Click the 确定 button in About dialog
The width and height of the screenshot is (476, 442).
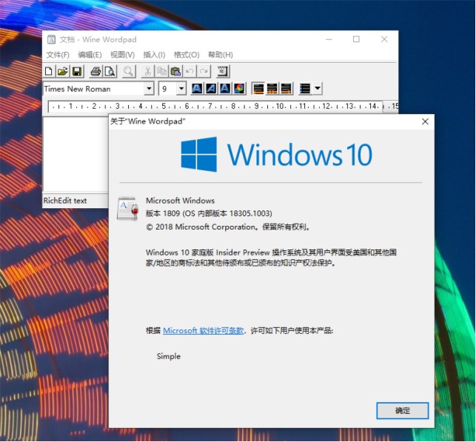pyautogui.click(x=403, y=411)
